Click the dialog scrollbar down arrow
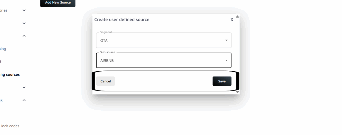342x135 pixels. tap(237, 92)
